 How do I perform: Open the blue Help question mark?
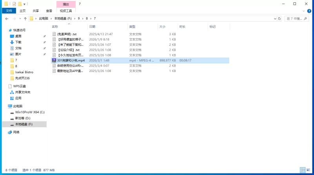310,11
